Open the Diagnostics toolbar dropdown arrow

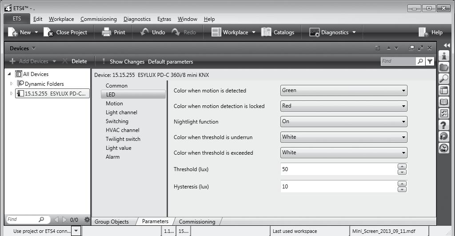tap(354, 32)
